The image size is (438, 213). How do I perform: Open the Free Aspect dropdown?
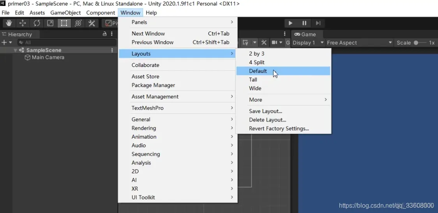pyautogui.click(x=360, y=43)
